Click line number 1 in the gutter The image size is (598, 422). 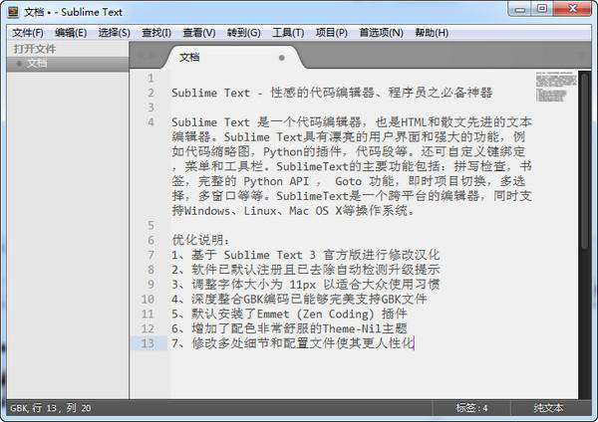151,78
